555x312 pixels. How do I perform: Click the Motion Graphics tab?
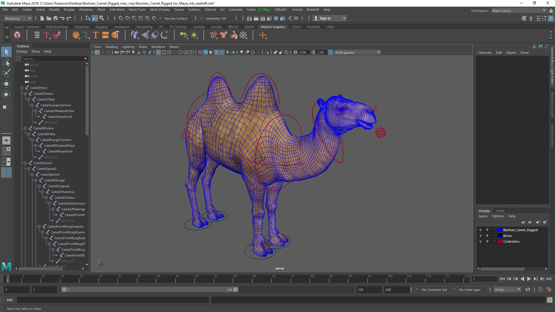tap(273, 27)
